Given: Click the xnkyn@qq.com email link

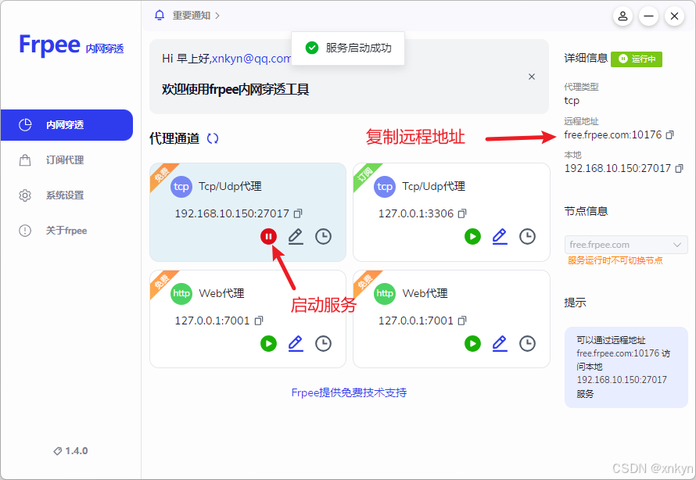Looking at the screenshot, I should (252, 59).
